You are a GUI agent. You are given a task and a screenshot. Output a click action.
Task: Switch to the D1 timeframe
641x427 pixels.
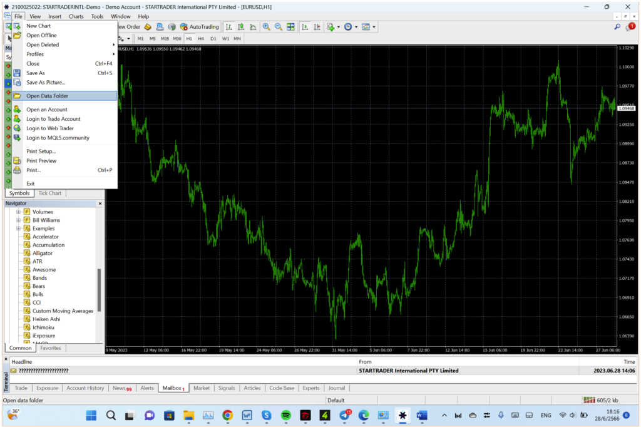click(213, 39)
